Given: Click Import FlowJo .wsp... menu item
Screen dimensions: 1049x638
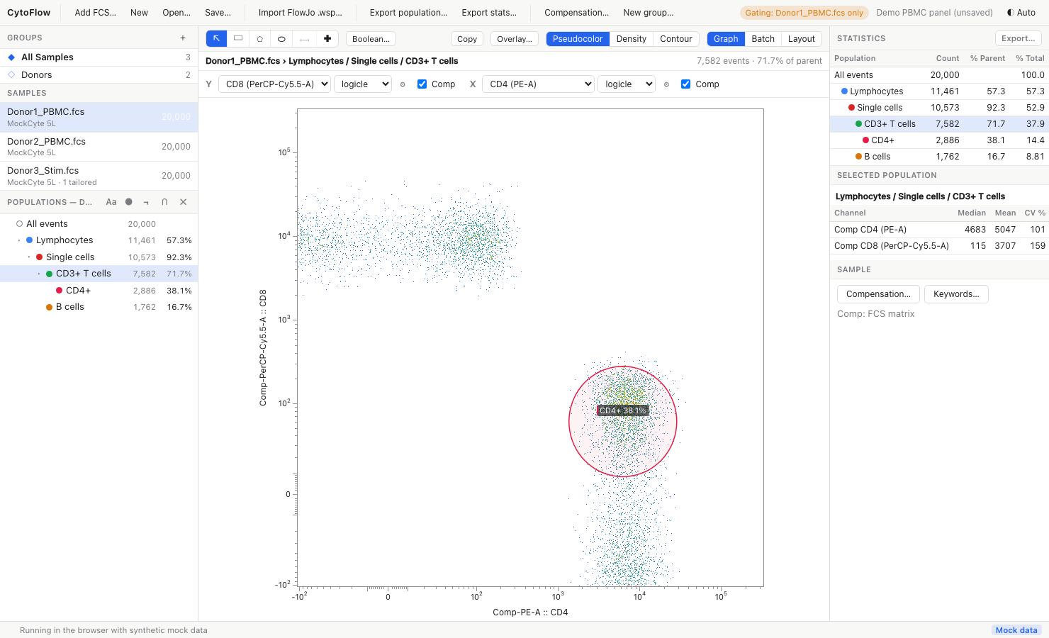Looking at the screenshot, I should coord(301,13).
